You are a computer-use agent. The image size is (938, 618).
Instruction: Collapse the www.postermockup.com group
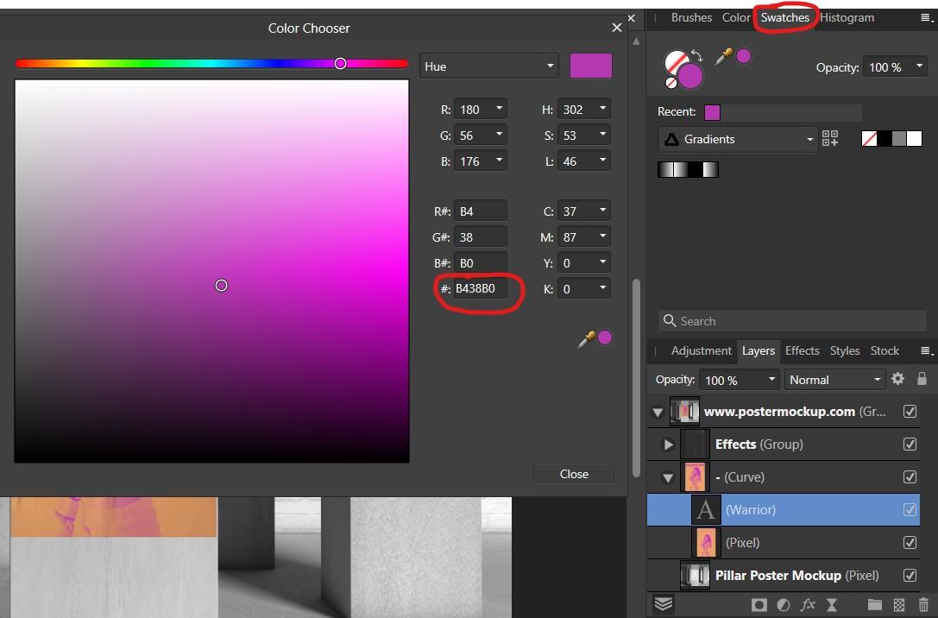[658, 412]
